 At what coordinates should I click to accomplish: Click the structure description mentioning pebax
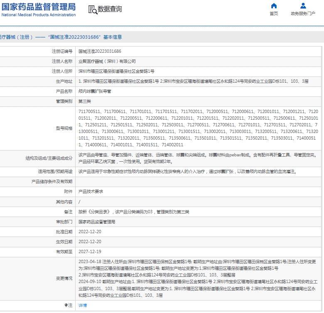(x=198, y=158)
